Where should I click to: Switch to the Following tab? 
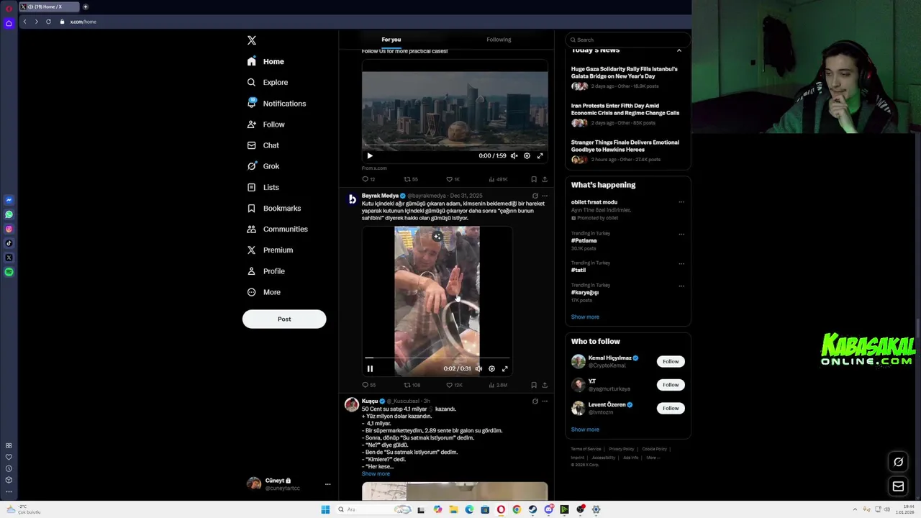pyautogui.click(x=499, y=40)
